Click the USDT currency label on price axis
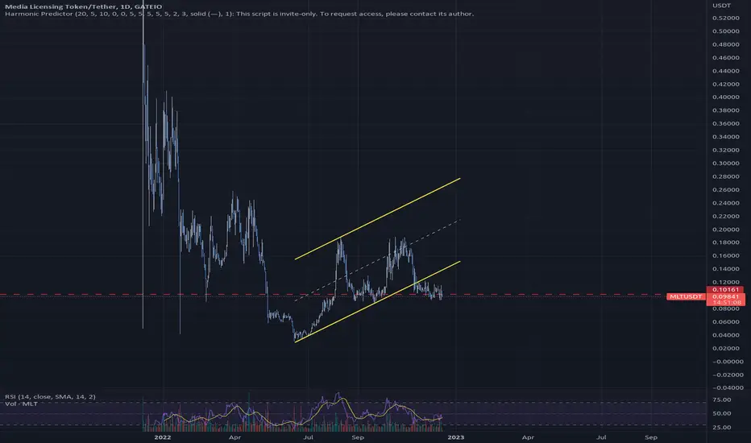This screenshot has height=443, width=751. pos(721,6)
